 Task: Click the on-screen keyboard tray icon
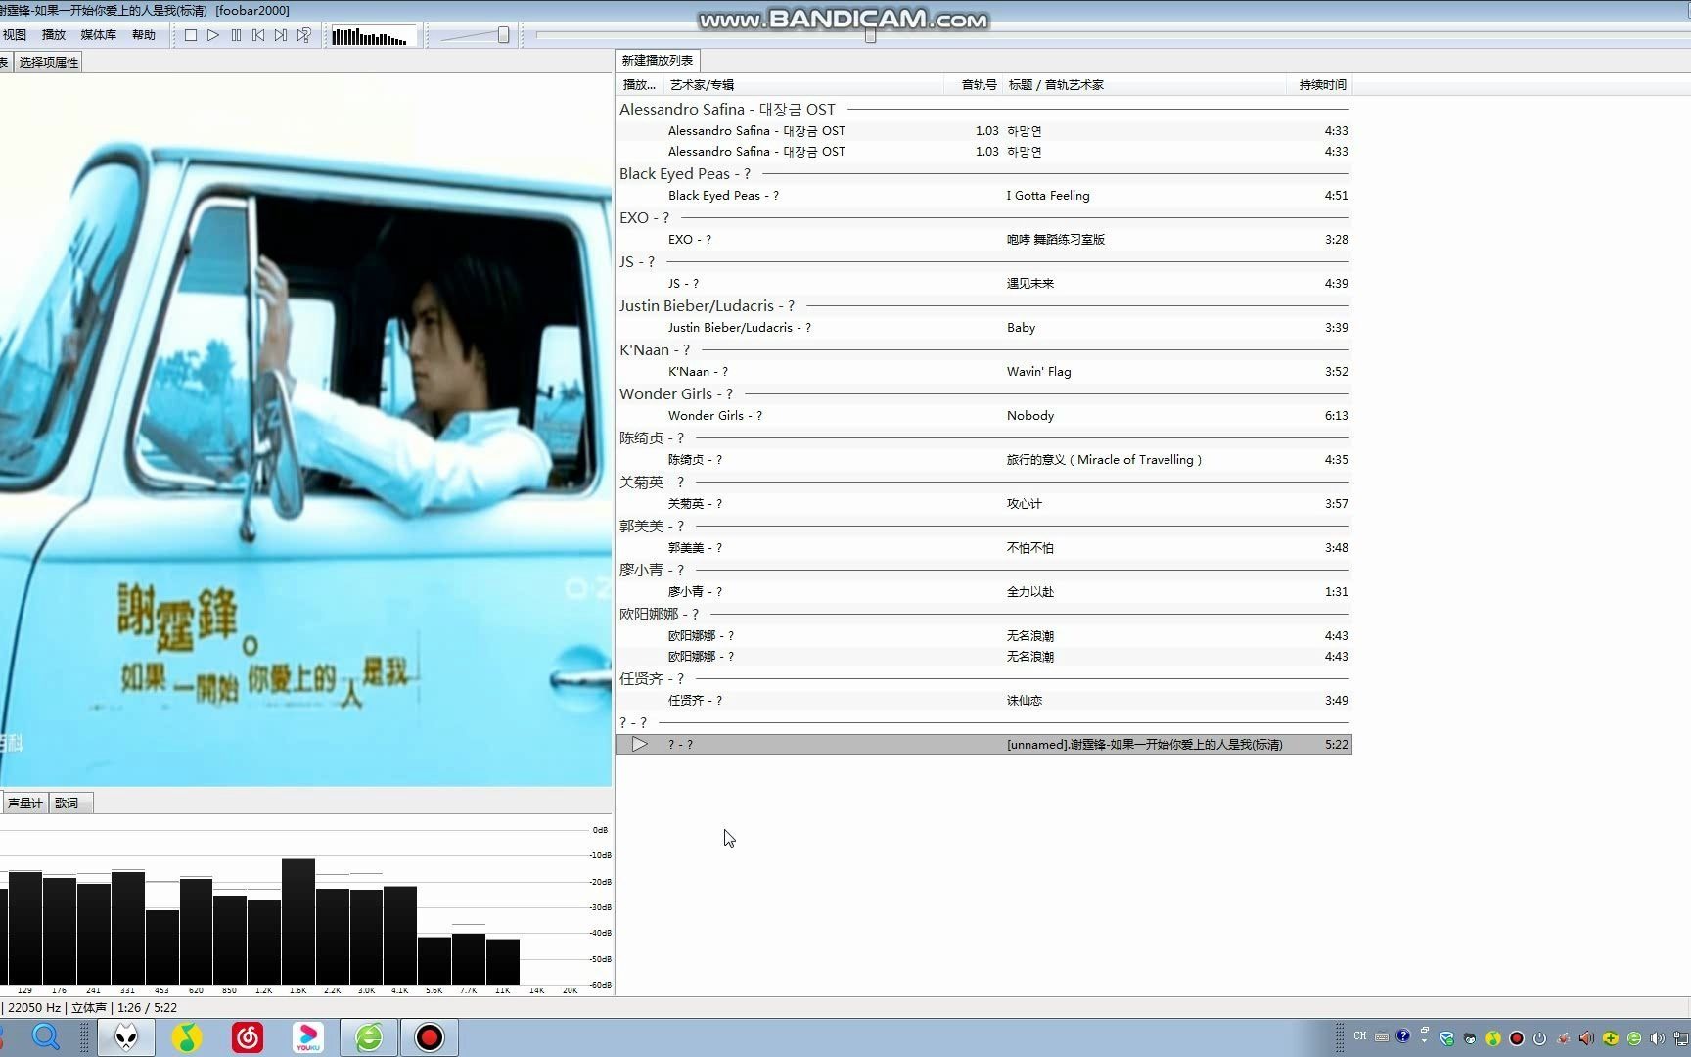1382,1037
